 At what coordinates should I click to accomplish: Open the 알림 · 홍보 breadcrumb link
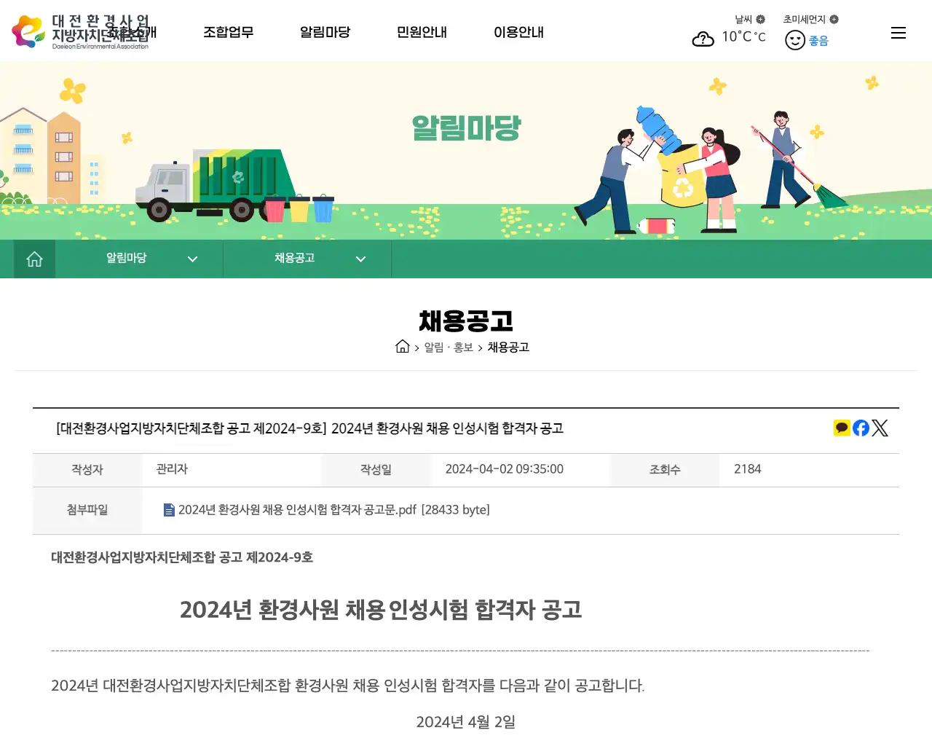[446, 348]
